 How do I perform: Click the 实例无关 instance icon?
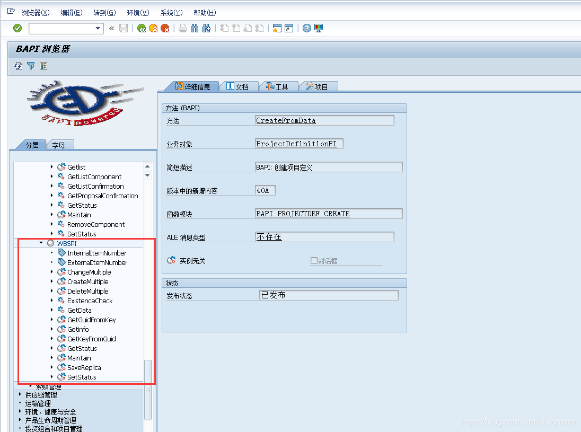(171, 260)
